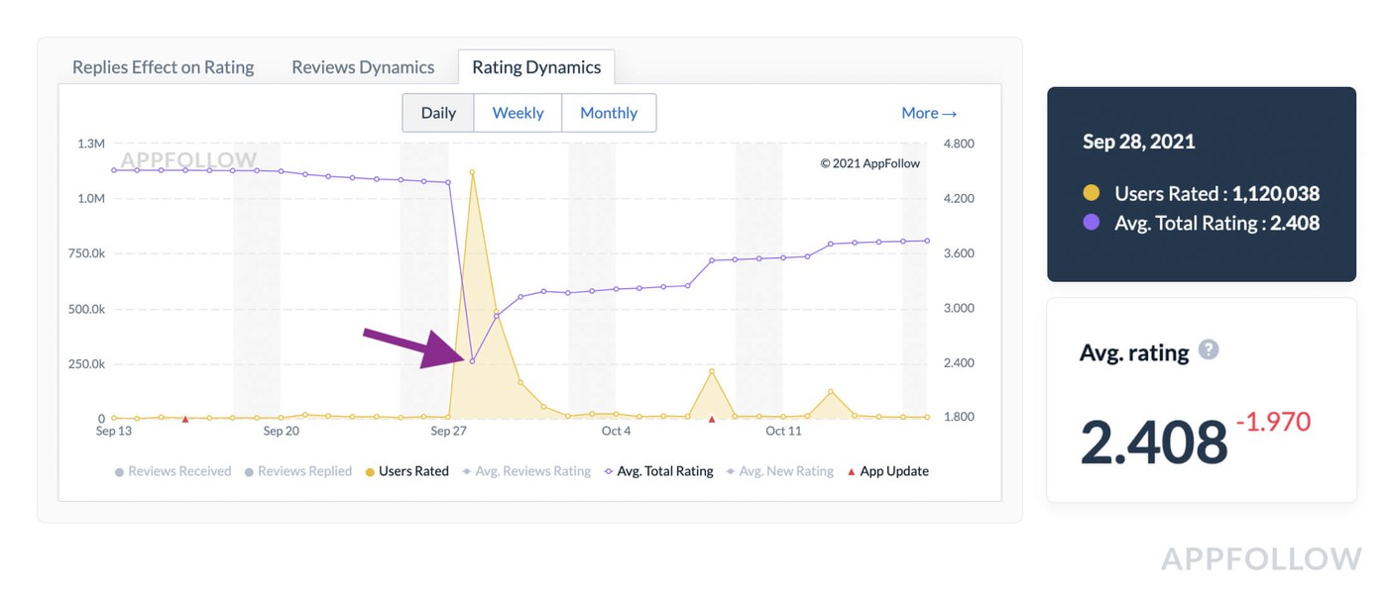Switch chart to Weekly view
Image resolution: width=1388 pixels, height=594 pixels.
tap(518, 113)
